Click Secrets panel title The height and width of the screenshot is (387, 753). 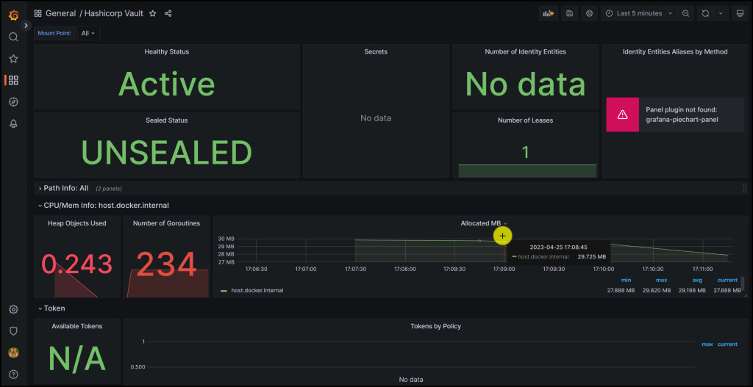pyautogui.click(x=376, y=51)
